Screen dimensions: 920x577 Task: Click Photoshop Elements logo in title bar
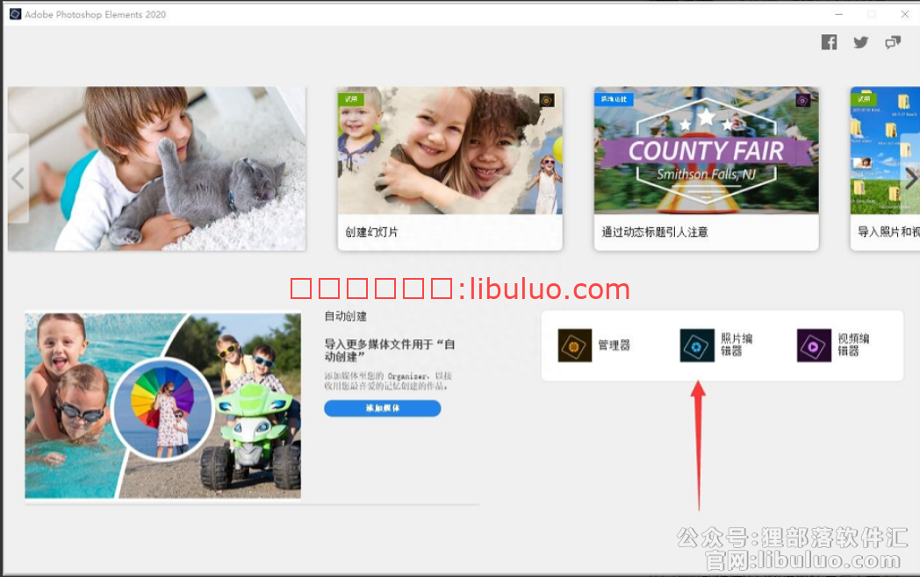(15, 14)
